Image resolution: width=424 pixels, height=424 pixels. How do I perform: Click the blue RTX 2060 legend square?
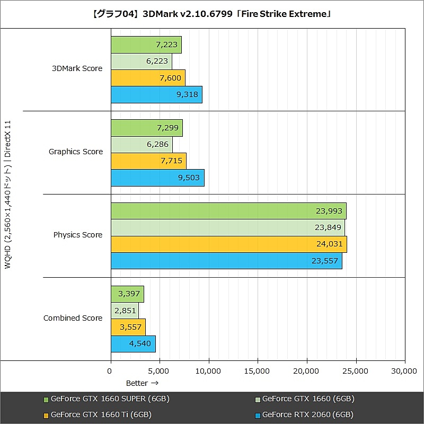[257, 415]
